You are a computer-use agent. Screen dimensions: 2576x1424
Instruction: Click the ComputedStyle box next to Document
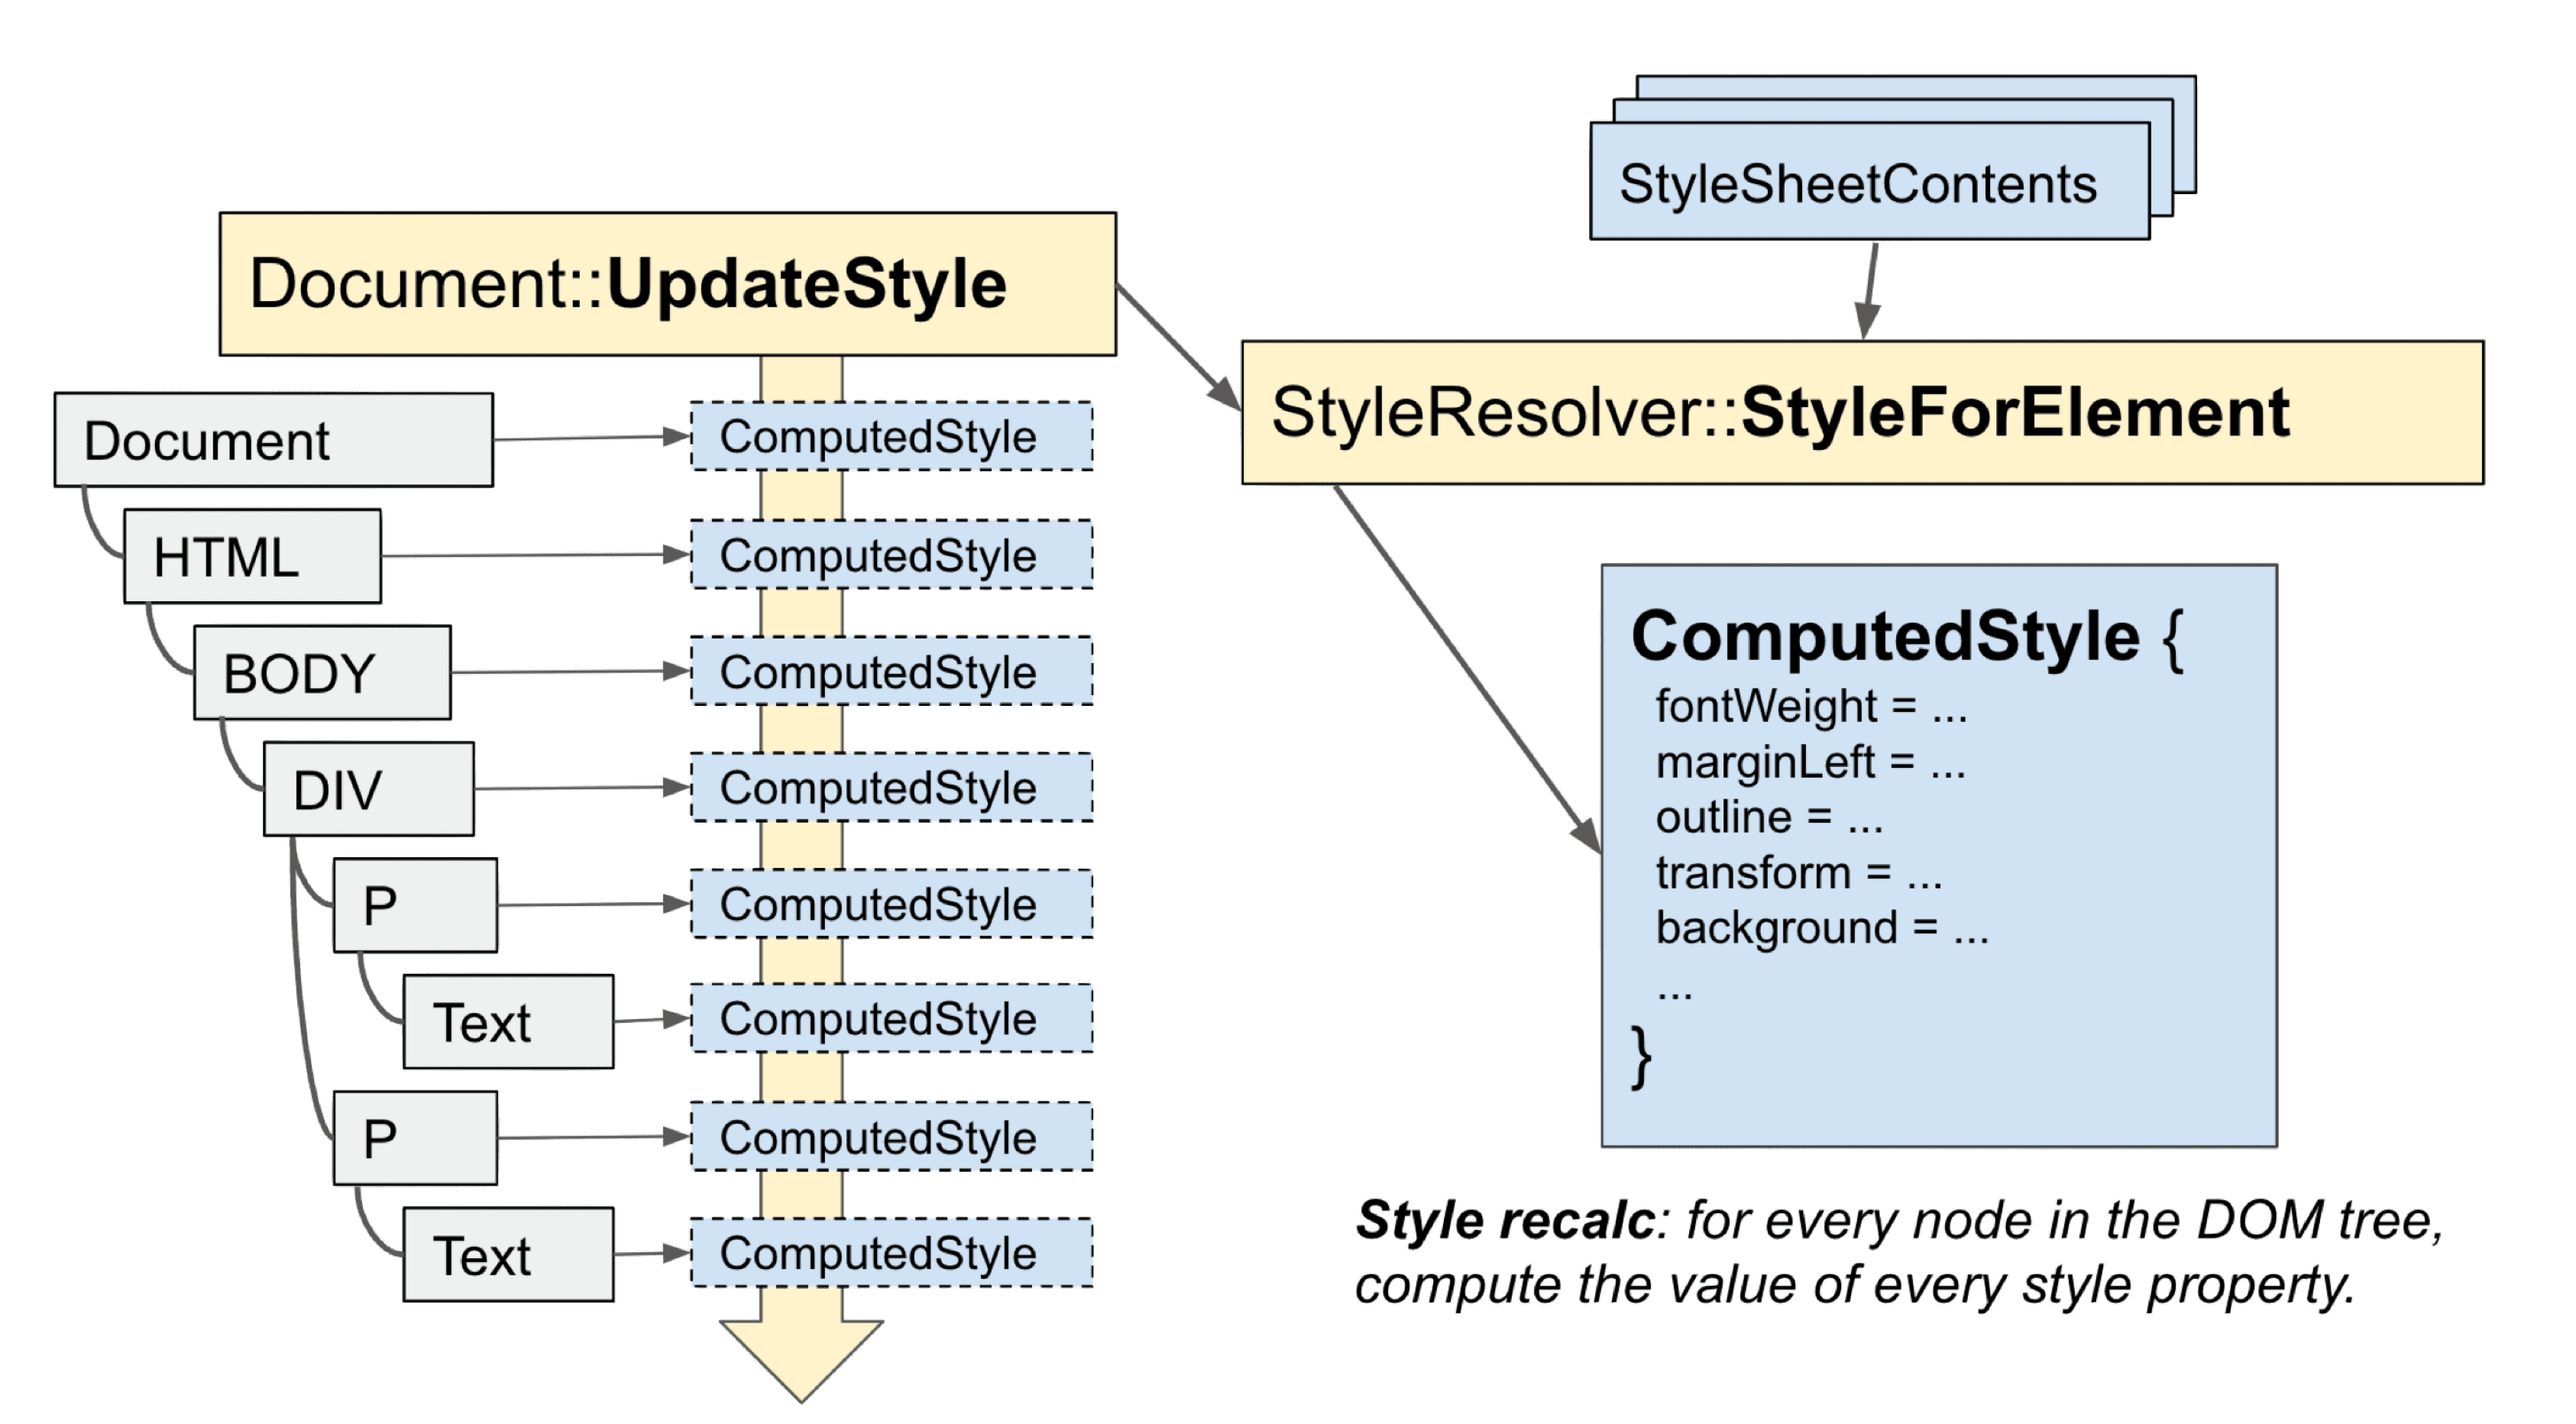coord(891,436)
